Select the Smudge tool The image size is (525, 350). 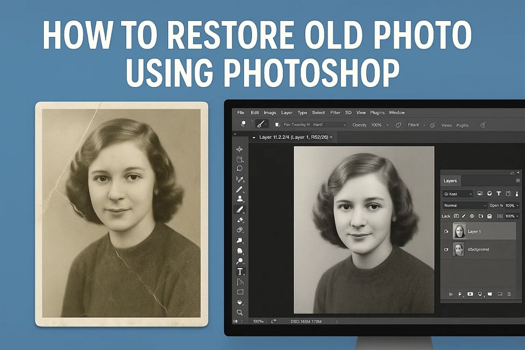(240, 240)
